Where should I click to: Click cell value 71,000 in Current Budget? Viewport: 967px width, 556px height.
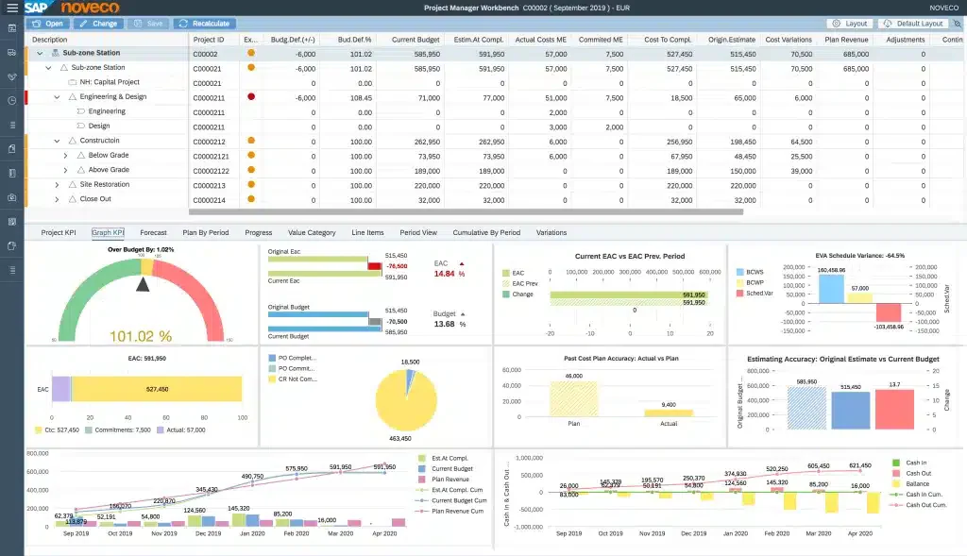[x=430, y=98]
